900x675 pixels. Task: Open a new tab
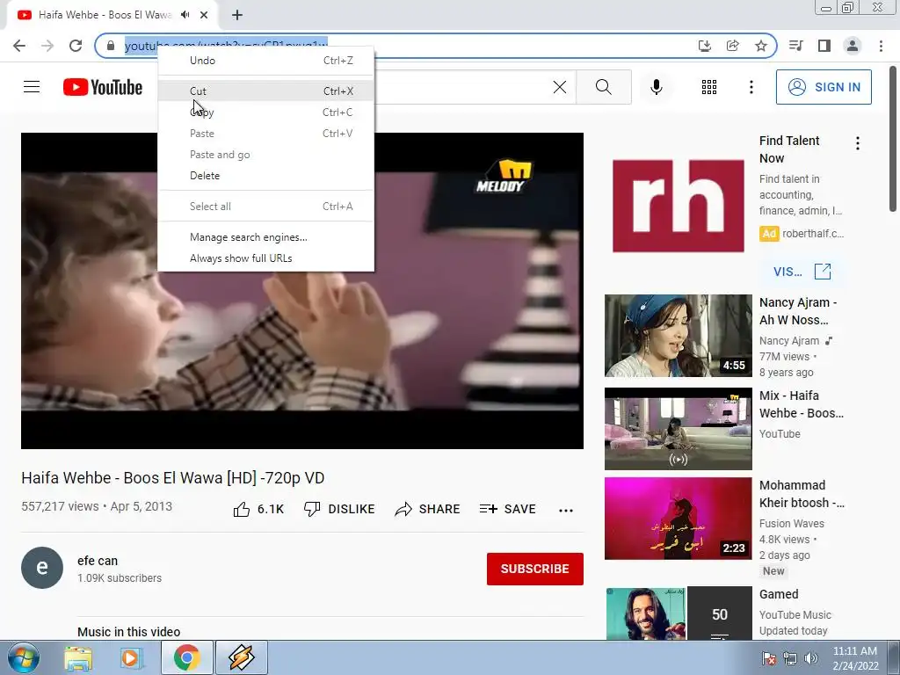point(237,15)
